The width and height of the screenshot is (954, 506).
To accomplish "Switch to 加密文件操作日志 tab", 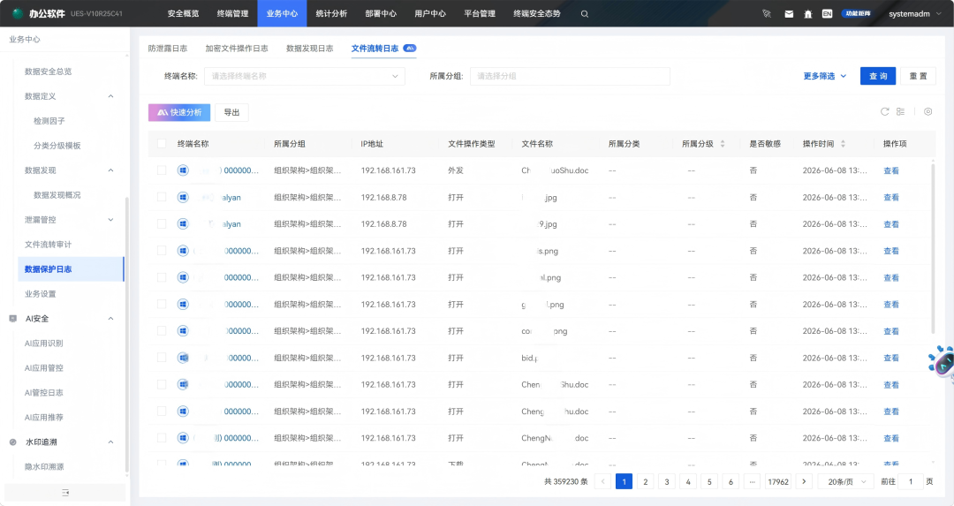I will coord(237,48).
